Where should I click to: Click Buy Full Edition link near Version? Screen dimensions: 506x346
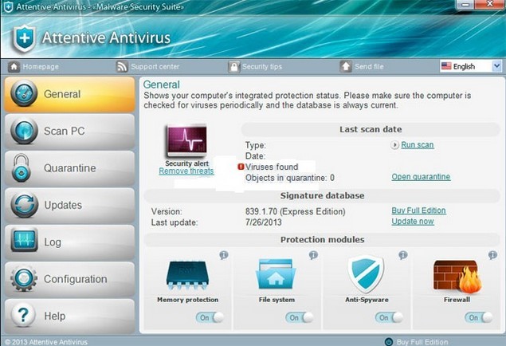point(418,210)
